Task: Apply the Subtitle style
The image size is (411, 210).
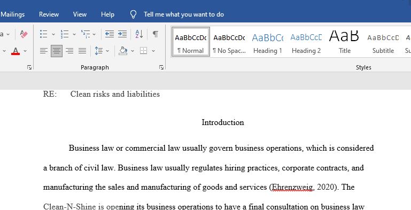Action: coord(383,42)
